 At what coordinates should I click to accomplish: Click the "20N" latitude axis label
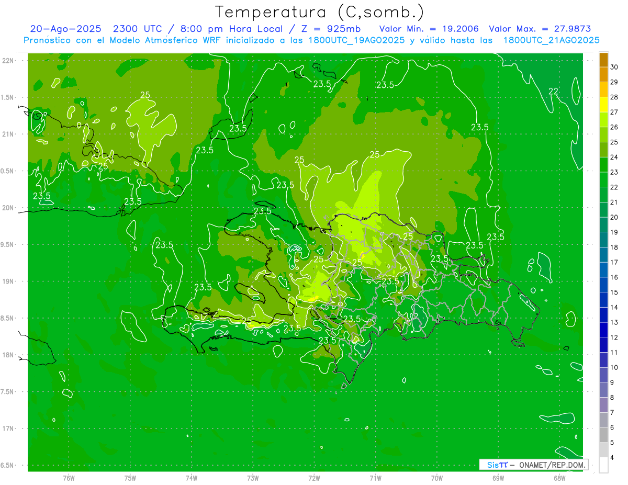coord(8,208)
